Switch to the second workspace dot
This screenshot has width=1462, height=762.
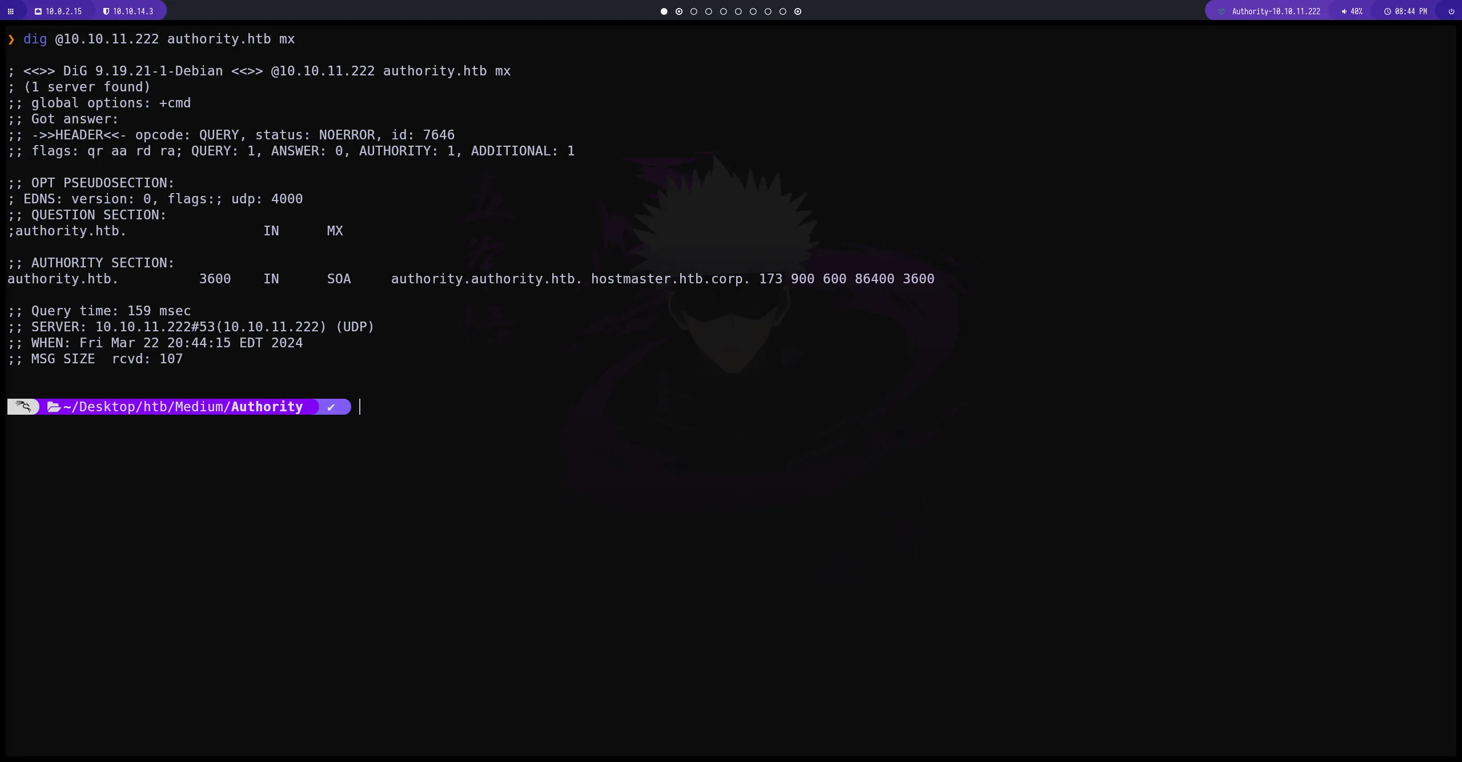coord(678,11)
